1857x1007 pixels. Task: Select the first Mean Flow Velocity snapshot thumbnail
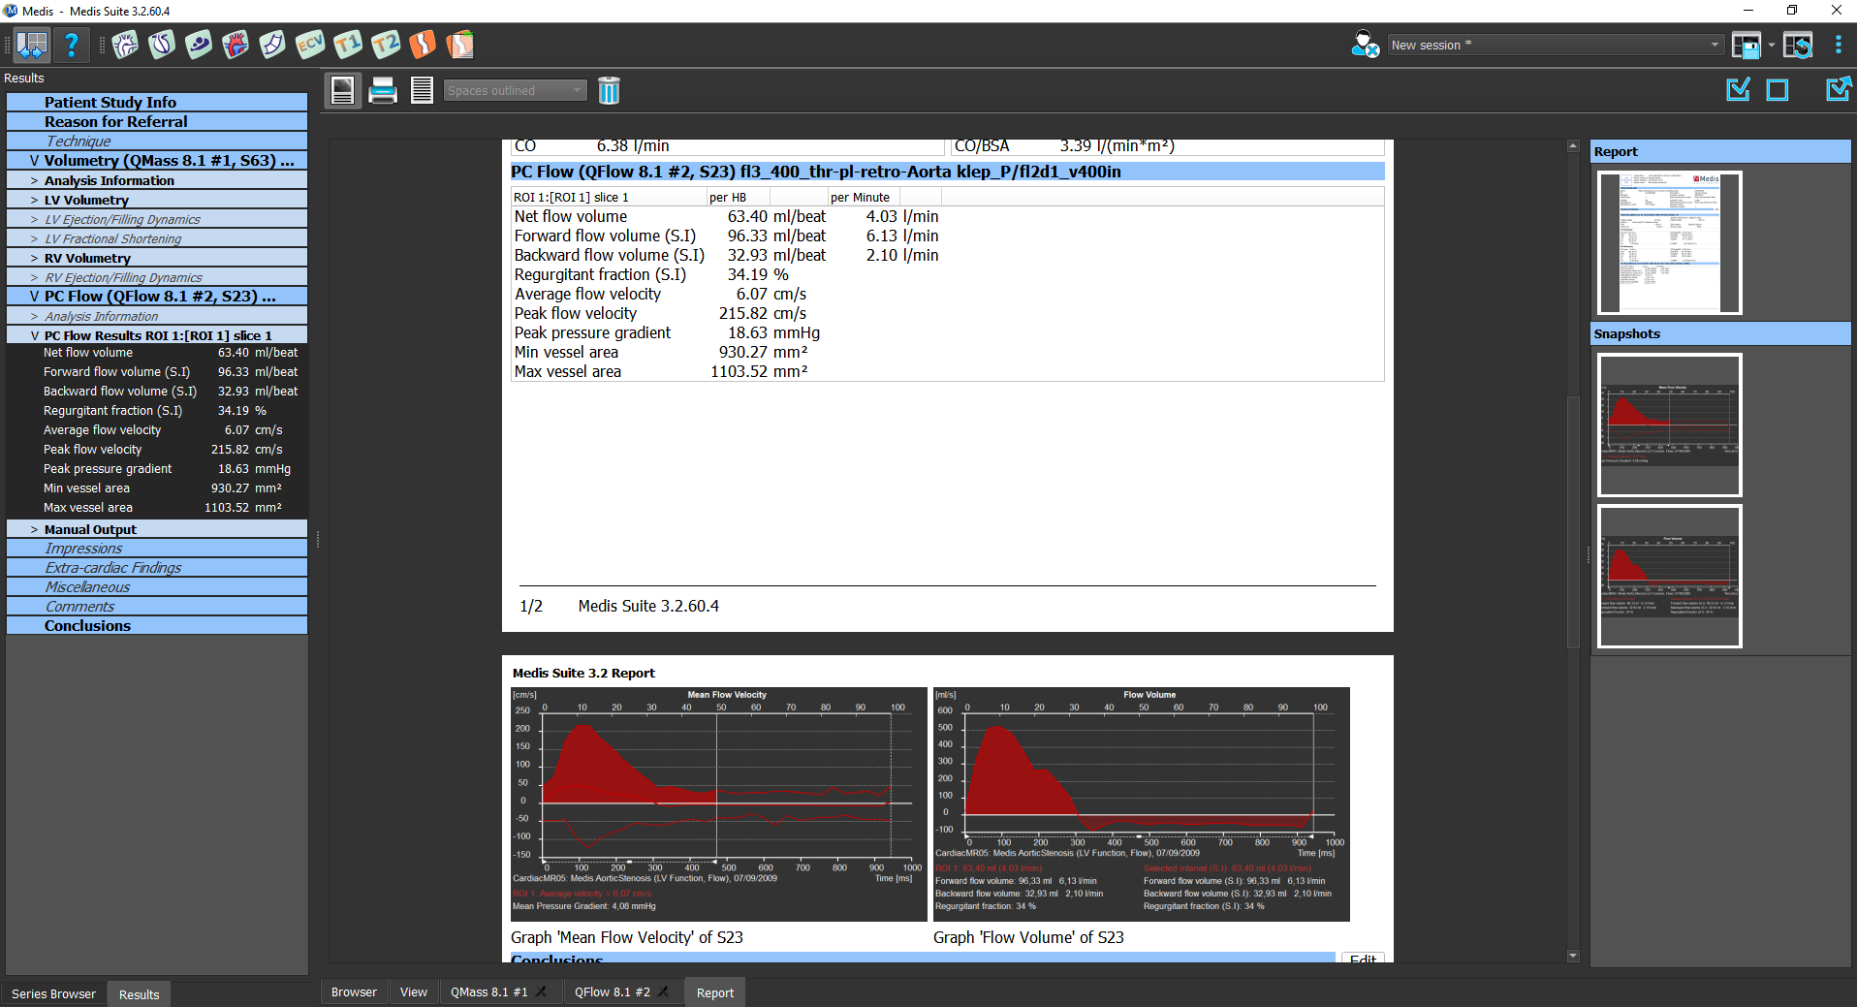[x=1669, y=425]
